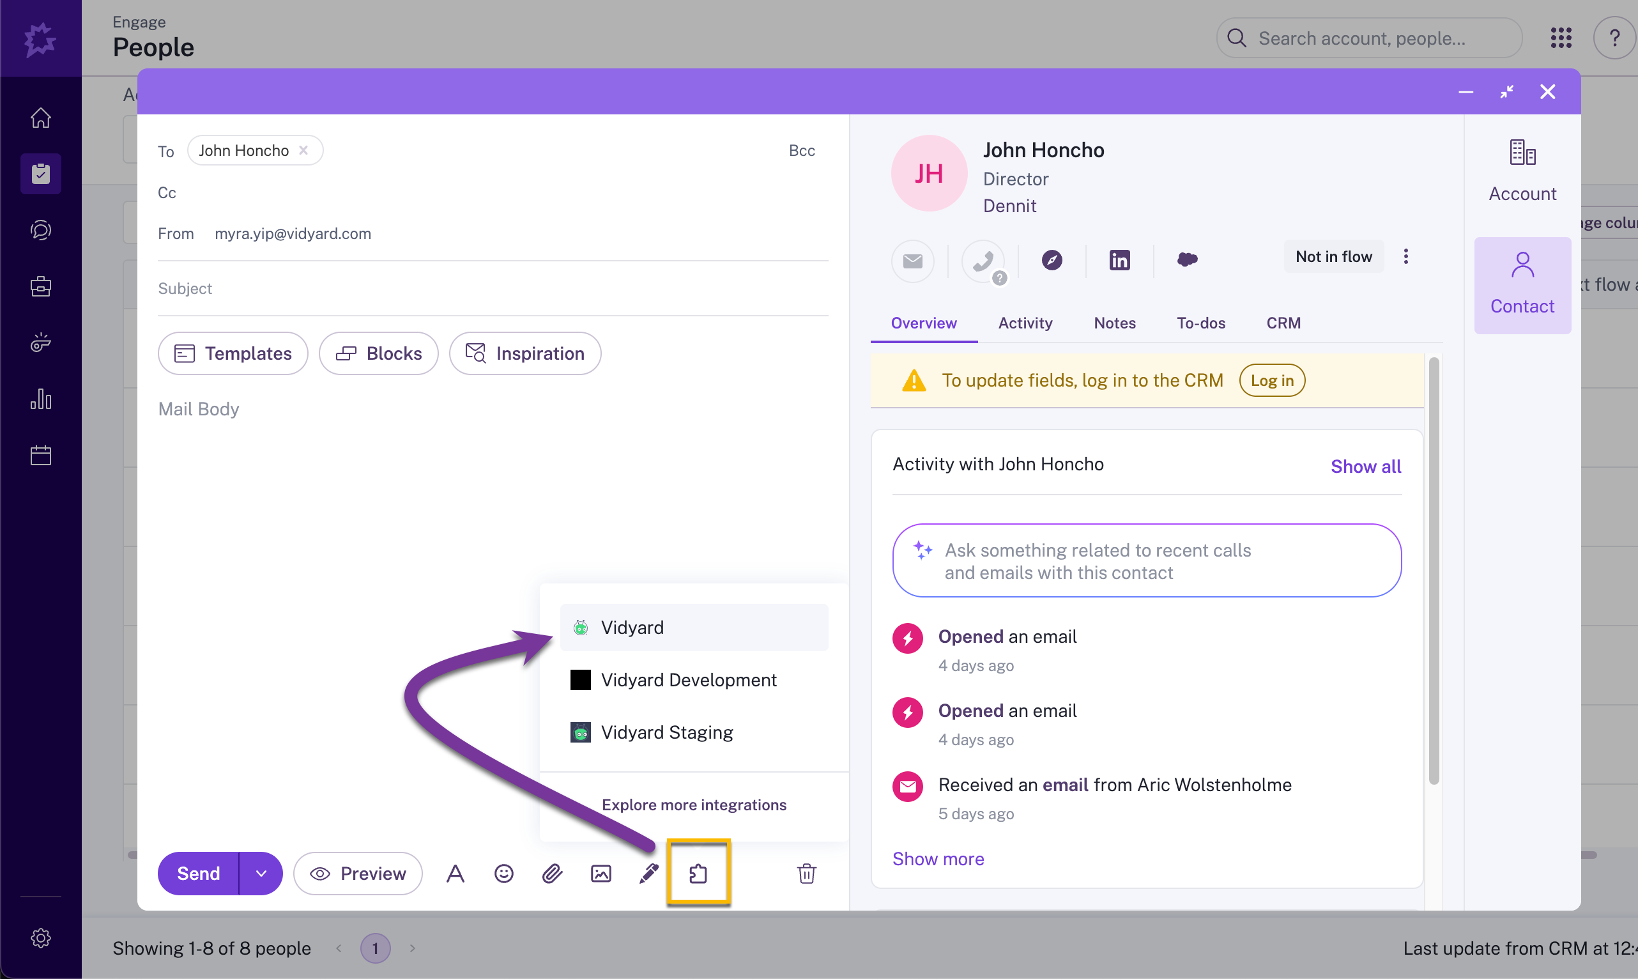Shrink the compose window with collapse icon

point(1506,91)
